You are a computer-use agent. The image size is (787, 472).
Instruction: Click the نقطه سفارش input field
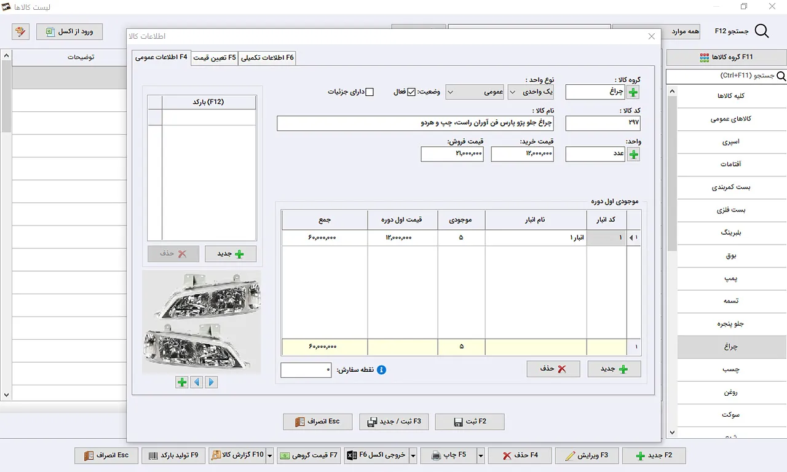[x=306, y=370]
